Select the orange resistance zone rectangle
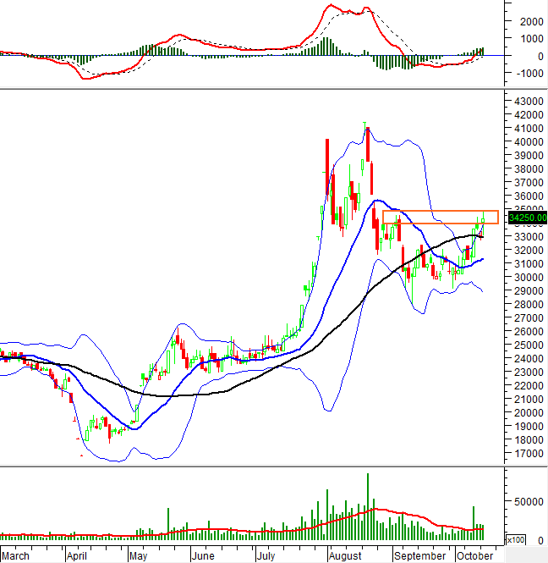The width and height of the screenshot is (548, 563). (439, 217)
